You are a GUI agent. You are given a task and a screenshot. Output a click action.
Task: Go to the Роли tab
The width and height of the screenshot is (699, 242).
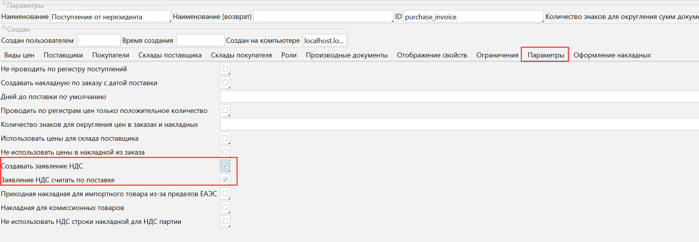pos(289,55)
